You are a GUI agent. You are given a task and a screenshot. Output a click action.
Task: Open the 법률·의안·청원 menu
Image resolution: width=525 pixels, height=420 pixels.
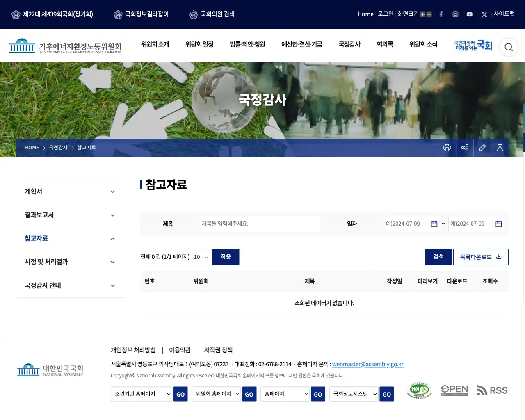(247, 44)
